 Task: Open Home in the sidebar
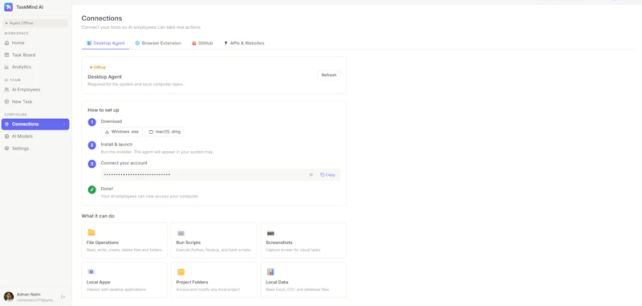35,43
